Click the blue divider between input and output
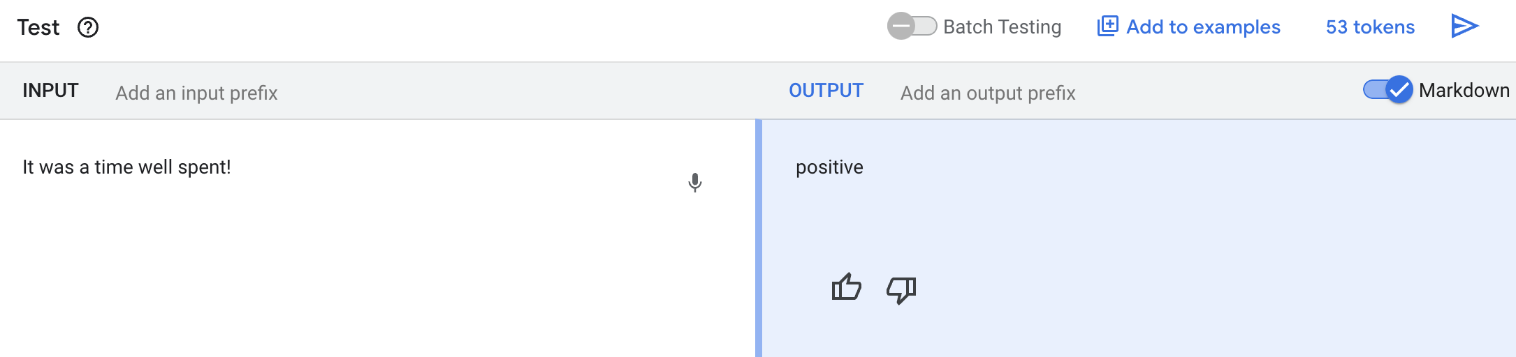The image size is (1516, 357). coord(759,238)
